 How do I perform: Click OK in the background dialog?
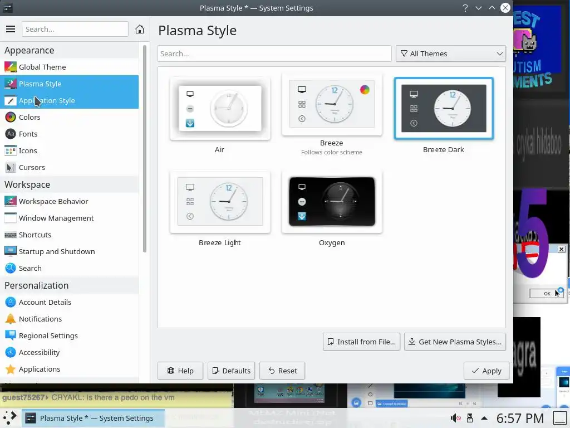point(547,293)
